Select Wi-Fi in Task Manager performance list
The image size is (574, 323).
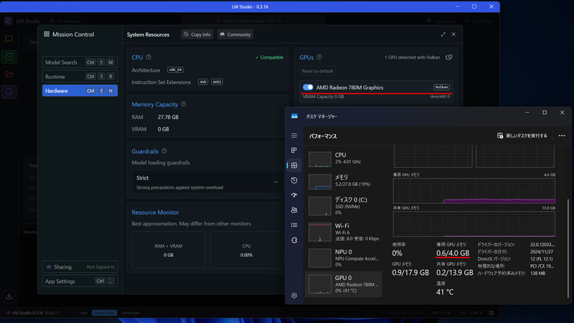click(344, 232)
